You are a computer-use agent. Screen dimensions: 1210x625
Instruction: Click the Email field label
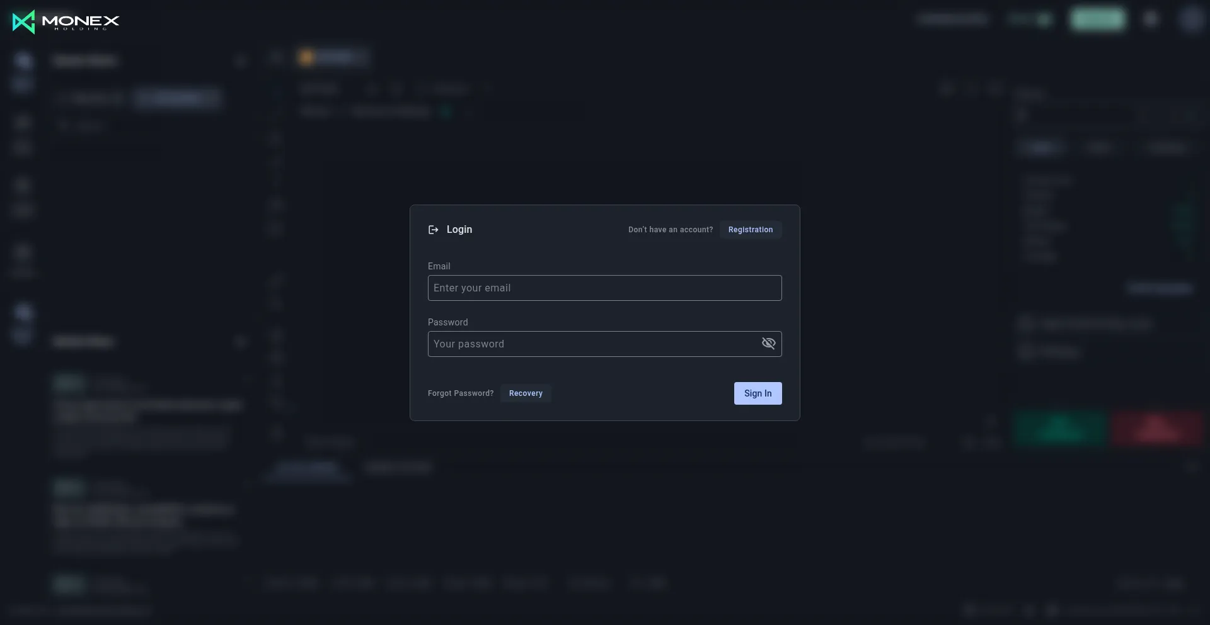439,266
